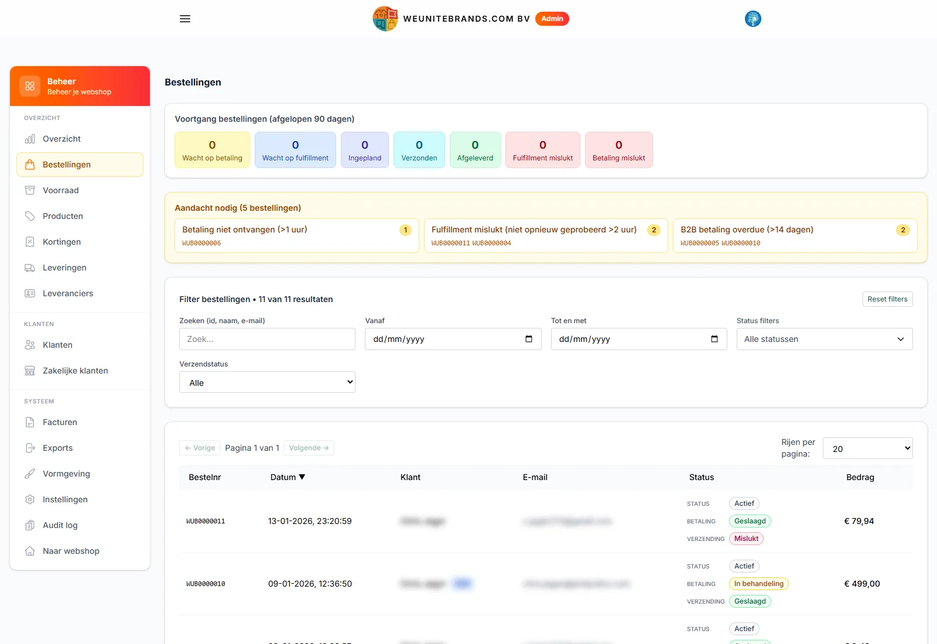This screenshot has height=644, width=937.
Task: Focus the Vanaf date field
Action: 453,339
